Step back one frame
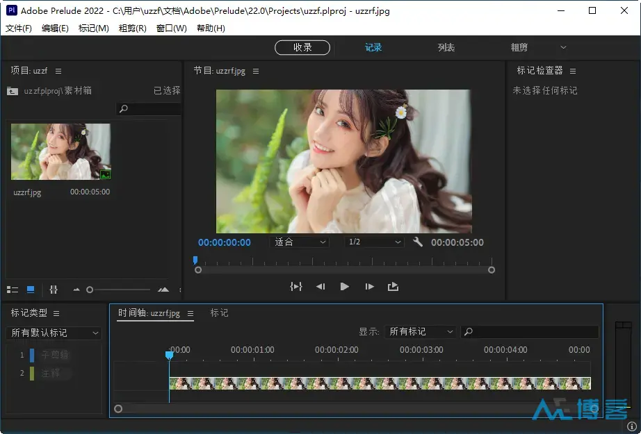 (x=320, y=286)
